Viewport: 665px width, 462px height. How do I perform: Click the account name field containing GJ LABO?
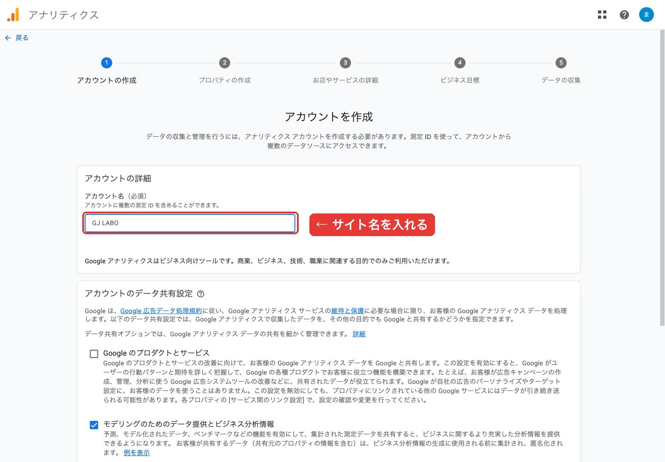[190, 223]
